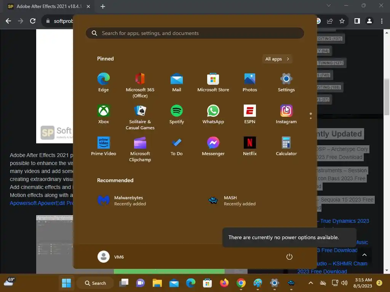Open Paint from the taskbar
The height and width of the screenshot is (292, 390).
click(x=258, y=283)
